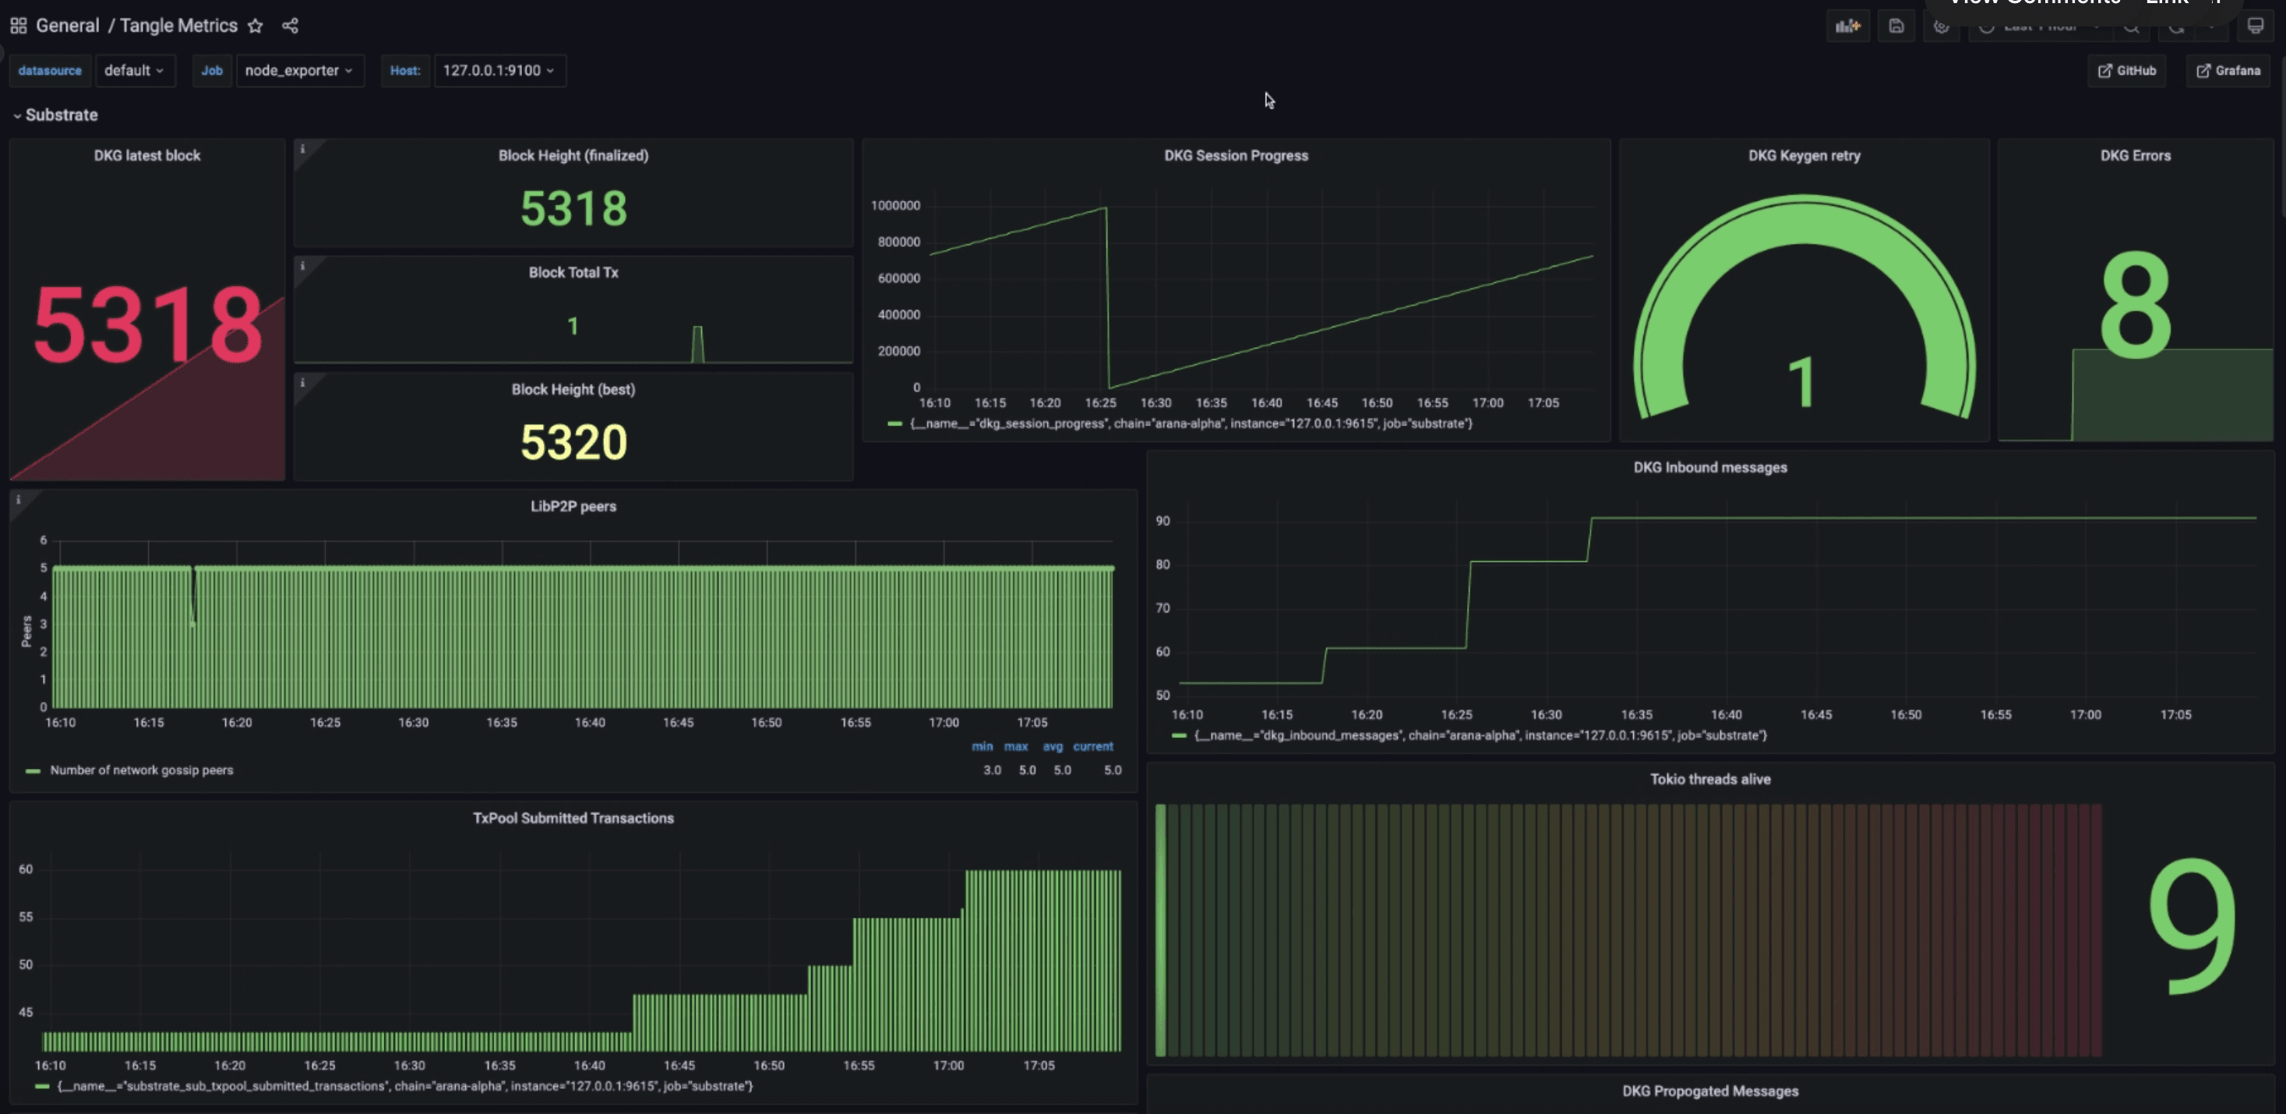This screenshot has height=1114, width=2286.
Task: Click the red 5318 DKG latest block value
Action: coord(147,325)
